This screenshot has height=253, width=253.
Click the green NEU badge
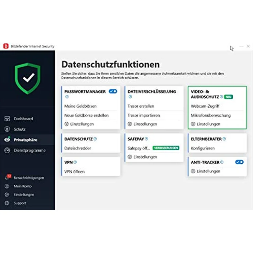[228, 97]
